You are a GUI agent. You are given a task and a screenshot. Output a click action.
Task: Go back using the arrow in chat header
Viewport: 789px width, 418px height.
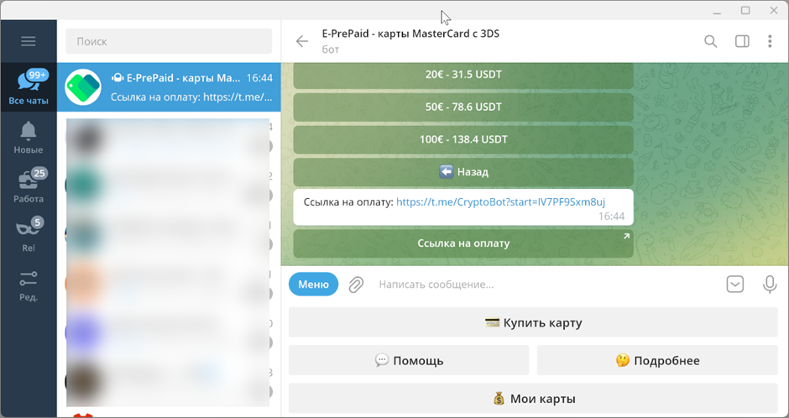302,41
